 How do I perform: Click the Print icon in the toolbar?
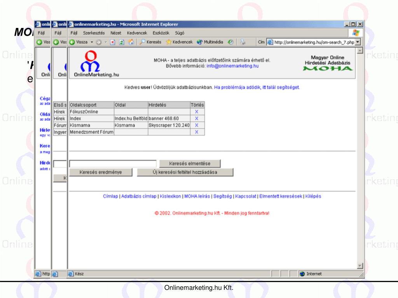(243, 42)
